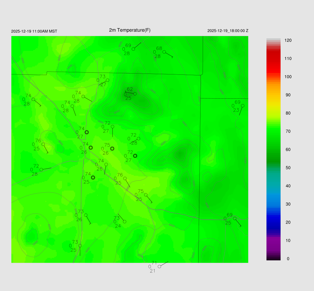Select the station circle with 69 over 28
This screenshot has height=291, width=314.
(133, 49)
